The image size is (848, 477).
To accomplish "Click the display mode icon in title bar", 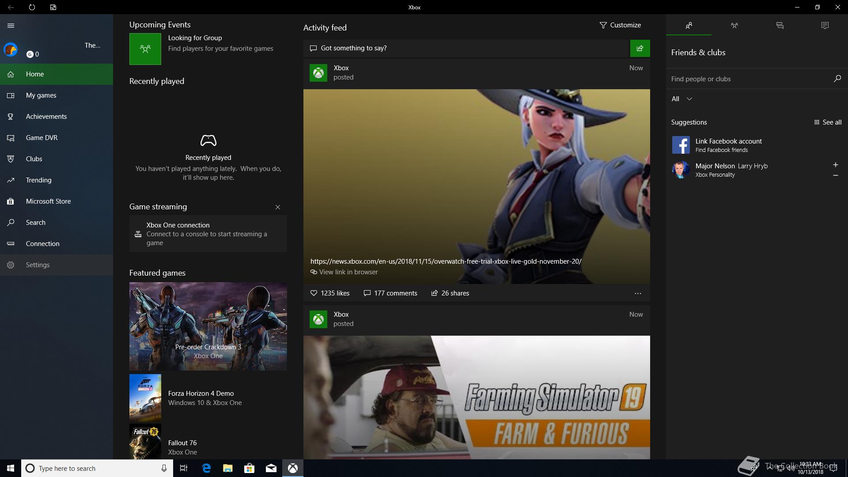I will pyautogui.click(x=53, y=7).
